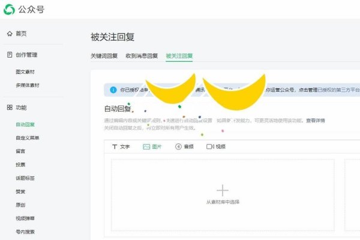Select the 音频 audio type icon
The height and width of the screenshot is (240, 360).
[178, 146]
